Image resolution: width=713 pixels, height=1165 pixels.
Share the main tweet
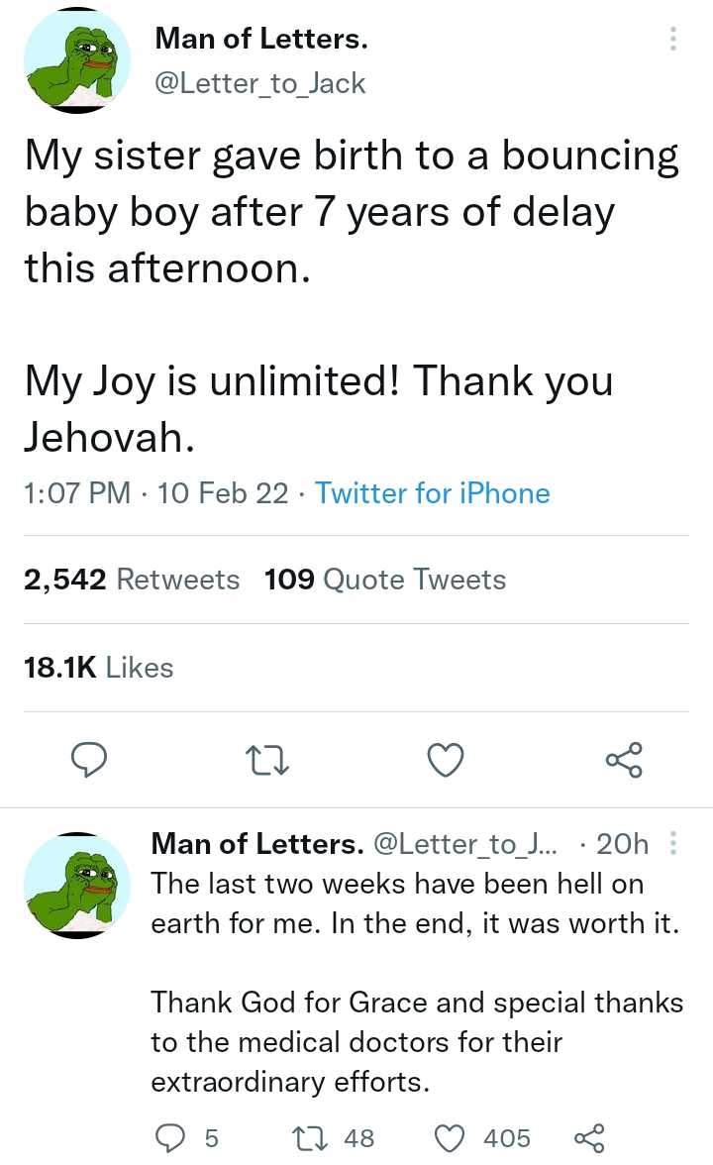(x=624, y=760)
